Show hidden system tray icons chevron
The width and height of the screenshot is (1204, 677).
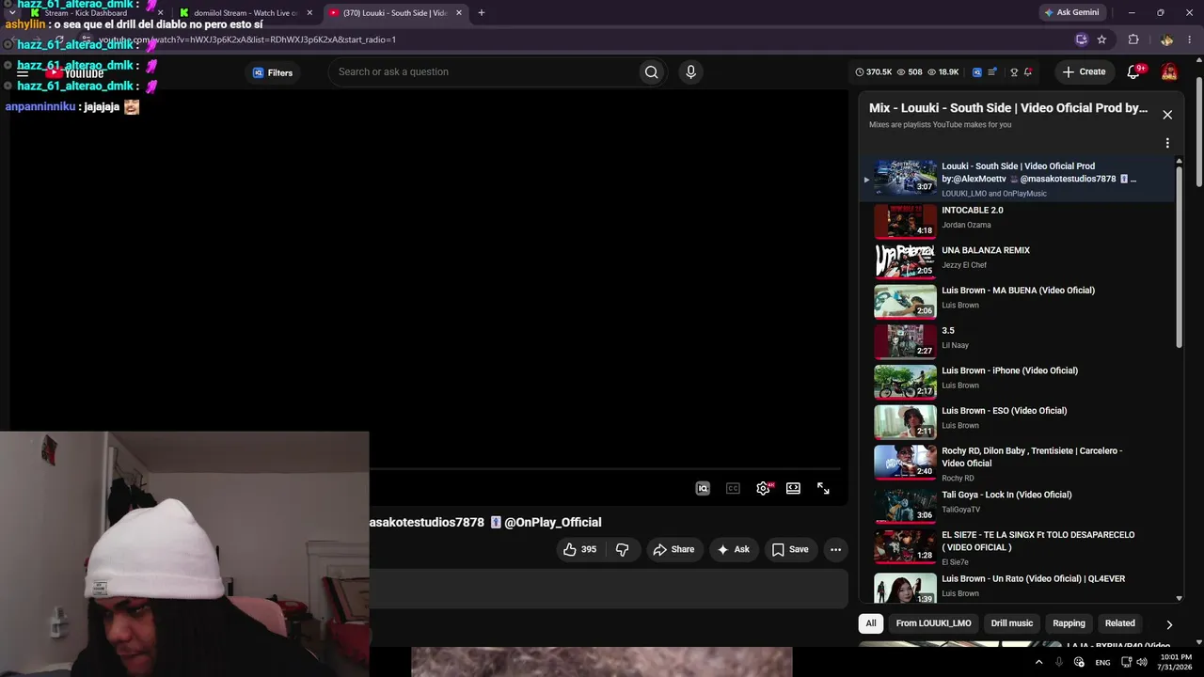(1038, 662)
